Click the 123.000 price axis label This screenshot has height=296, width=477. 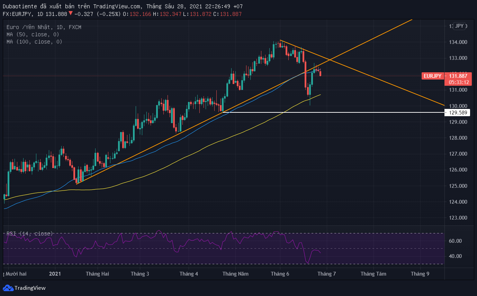(458, 218)
